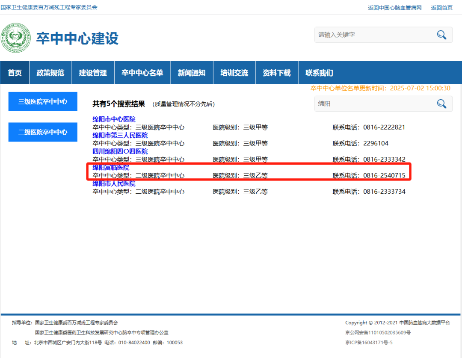Image resolution: width=462 pixels, height=358 pixels.
Task: Click the 质量管理情况不分先后 note
Action: pos(184,104)
